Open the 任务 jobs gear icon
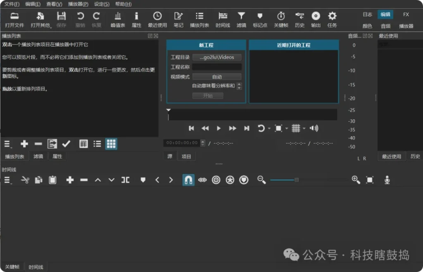 (332, 20)
